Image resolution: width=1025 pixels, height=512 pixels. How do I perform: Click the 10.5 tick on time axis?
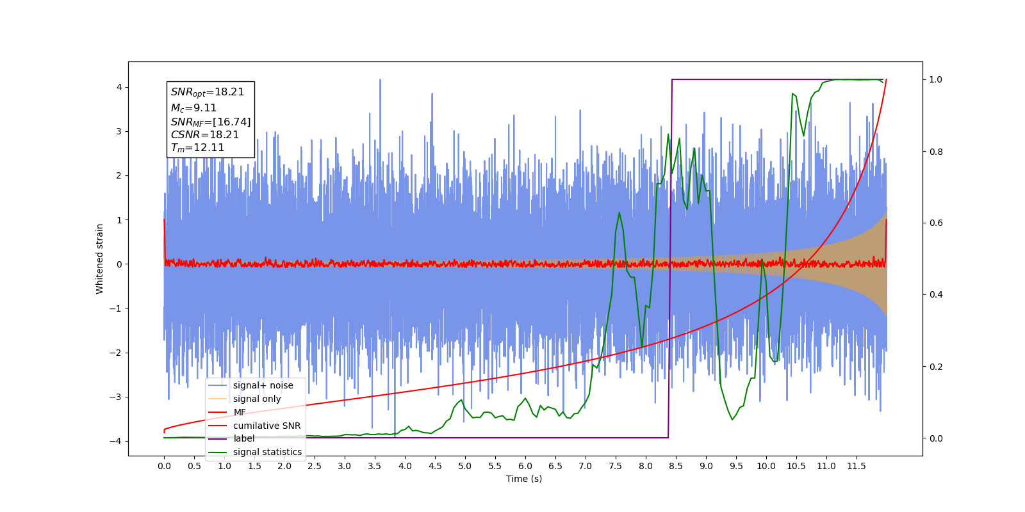point(796,466)
